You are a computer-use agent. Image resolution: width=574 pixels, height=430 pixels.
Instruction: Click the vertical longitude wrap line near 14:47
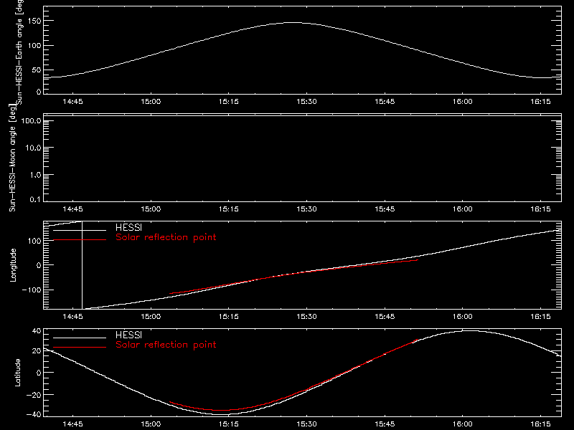[x=82, y=265]
